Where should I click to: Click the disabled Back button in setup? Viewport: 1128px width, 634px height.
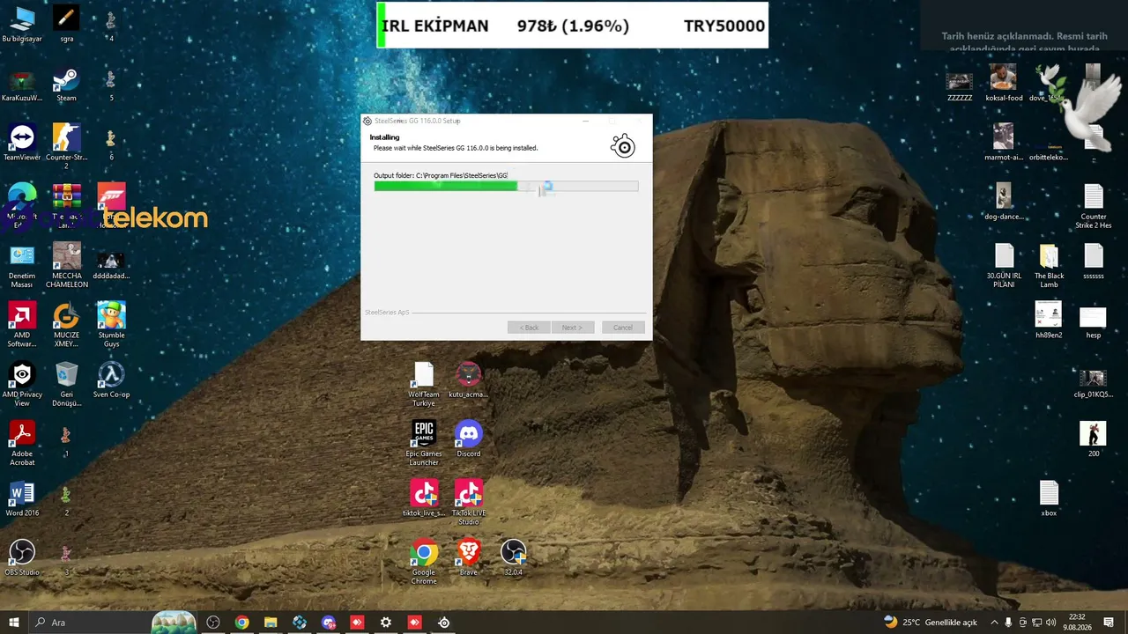tap(529, 328)
